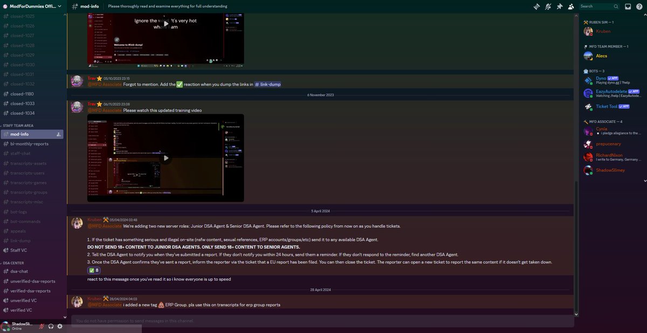The image size is (647, 333).
Task: Open User Settings gear
Action: point(60,326)
